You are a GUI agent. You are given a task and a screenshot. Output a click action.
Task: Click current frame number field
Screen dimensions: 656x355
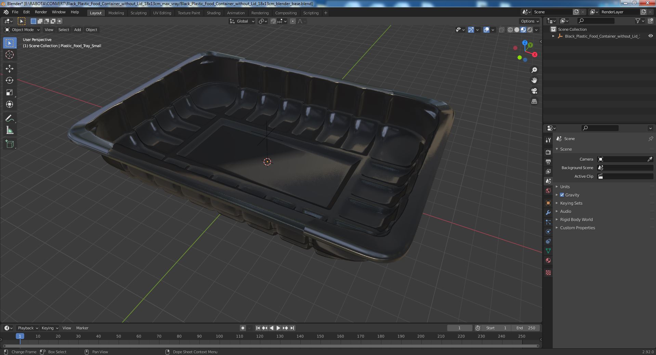point(459,328)
